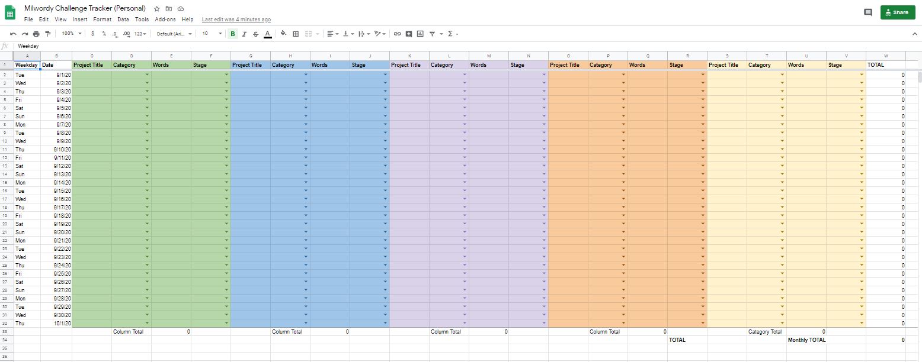Open the Borders tool
922x362 pixels.
[296, 34]
